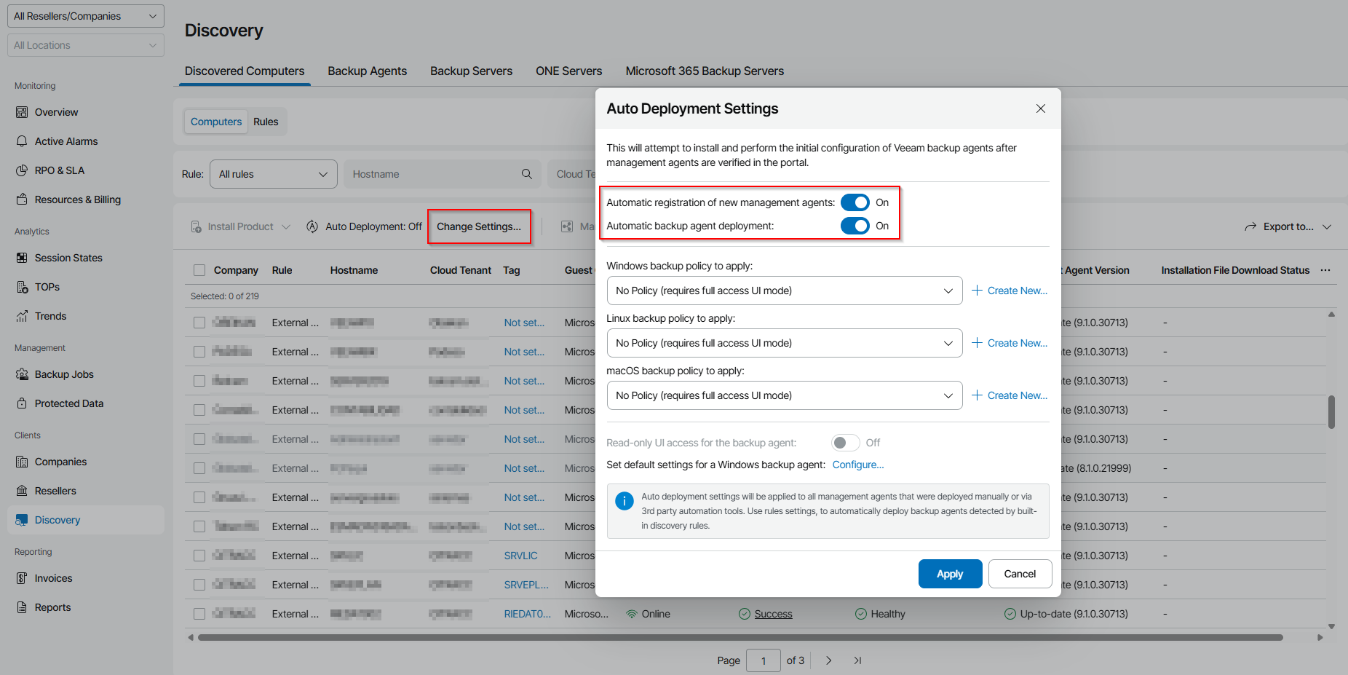The height and width of the screenshot is (675, 1348).
Task: Disable automatic backup agent deployment toggle
Action: pos(855,226)
